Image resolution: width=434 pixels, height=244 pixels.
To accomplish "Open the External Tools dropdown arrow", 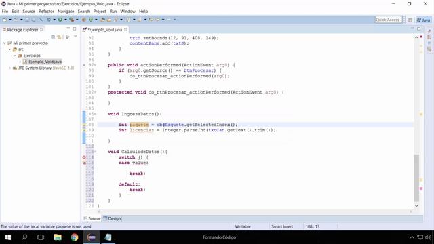I will click(x=77, y=20).
